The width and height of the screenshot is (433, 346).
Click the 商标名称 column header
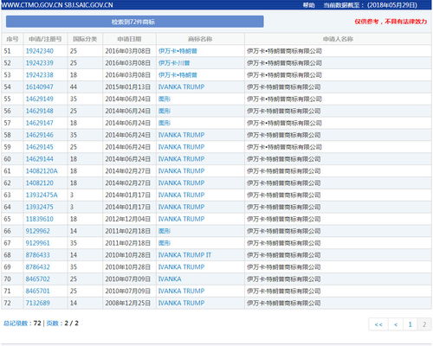click(200, 39)
